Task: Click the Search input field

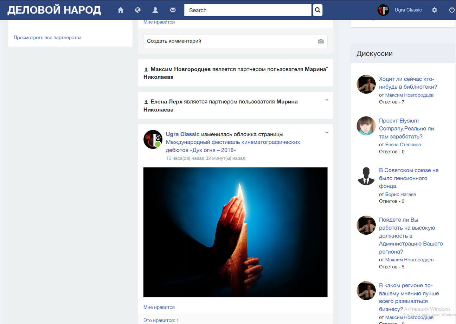Action: 248,10
